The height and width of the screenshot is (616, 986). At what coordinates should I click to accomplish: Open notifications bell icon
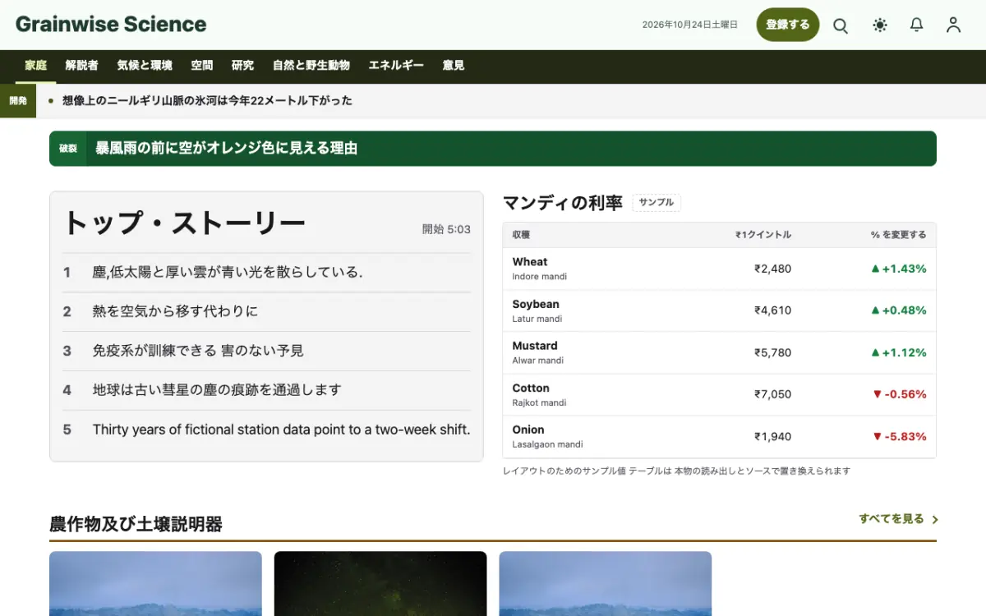pos(917,25)
